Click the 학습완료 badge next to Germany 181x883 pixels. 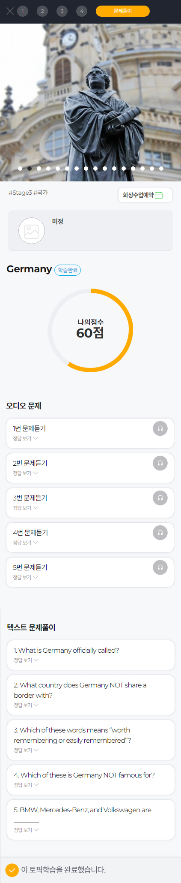click(x=68, y=270)
